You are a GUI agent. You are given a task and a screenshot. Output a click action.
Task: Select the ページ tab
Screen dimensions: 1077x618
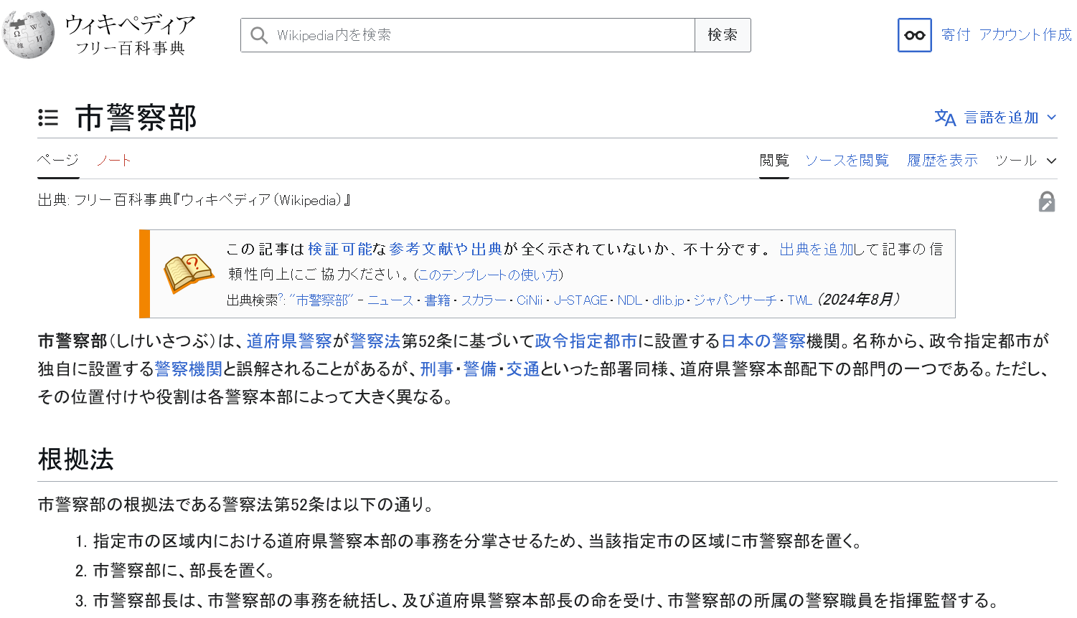[x=58, y=160]
